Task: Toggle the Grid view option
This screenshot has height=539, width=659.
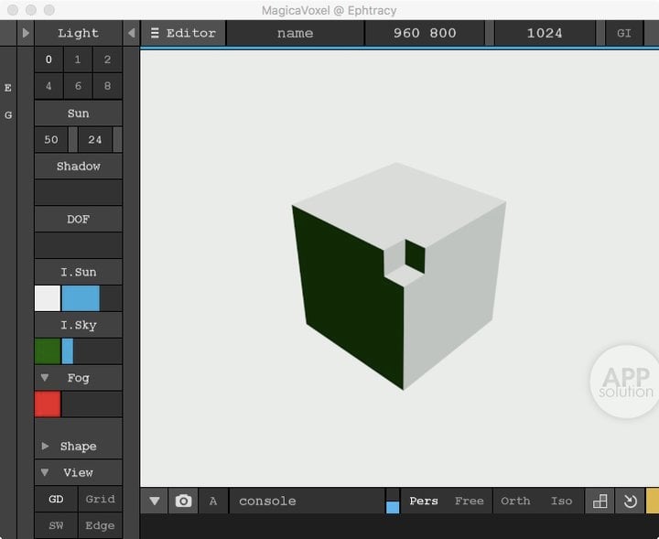Action: [x=100, y=499]
